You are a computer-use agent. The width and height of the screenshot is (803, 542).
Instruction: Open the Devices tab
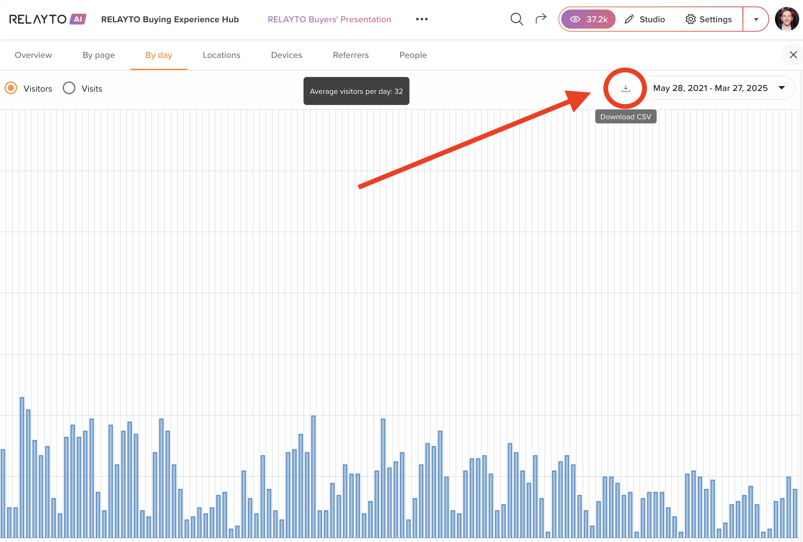(x=286, y=55)
